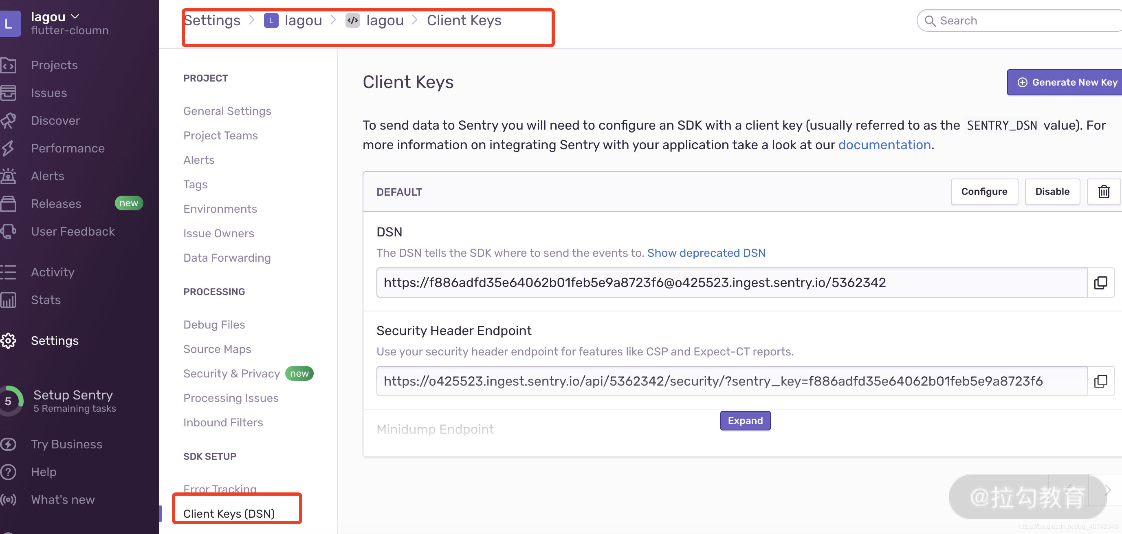The width and height of the screenshot is (1122, 534).
Task: Click the search magnifier icon
Action: tap(930, 21)
